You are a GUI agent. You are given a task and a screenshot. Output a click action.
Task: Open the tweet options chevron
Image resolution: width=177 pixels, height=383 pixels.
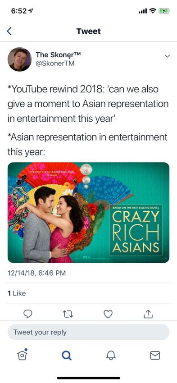pyautogui.click(x=167, y=56)
